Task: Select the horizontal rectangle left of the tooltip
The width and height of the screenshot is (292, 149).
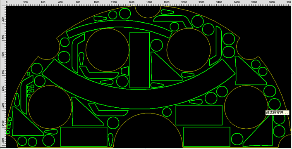Action: (199, 115)
